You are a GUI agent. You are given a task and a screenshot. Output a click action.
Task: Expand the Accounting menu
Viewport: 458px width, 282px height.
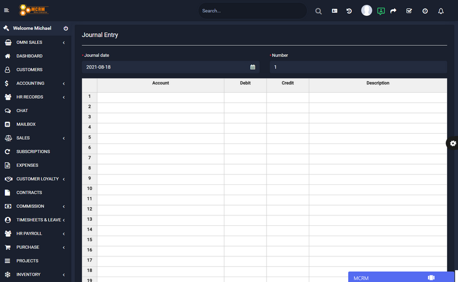[31, 83]
